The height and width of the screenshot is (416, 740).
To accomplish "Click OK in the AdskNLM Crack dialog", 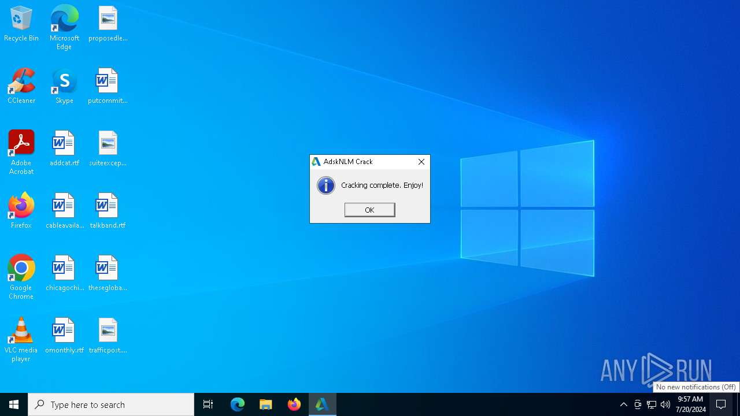I will [369, 210].
